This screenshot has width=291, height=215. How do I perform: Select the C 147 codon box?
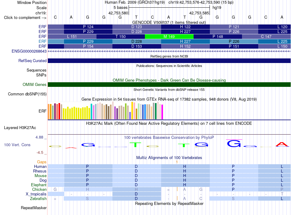[x=266, y=36]
